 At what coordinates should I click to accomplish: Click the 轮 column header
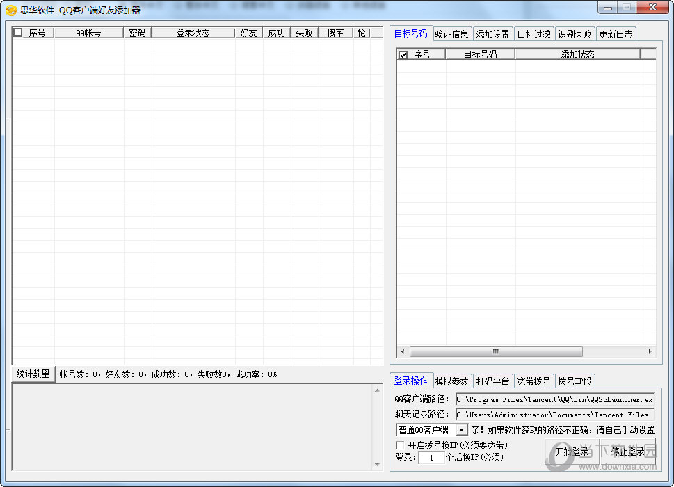362,33
